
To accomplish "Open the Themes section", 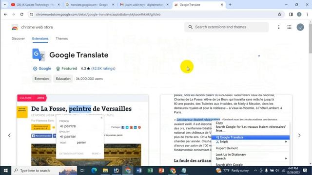I will tap(62, 38).
